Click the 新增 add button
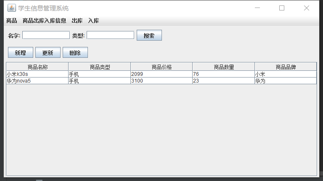This screenshot has width=323, height=181. pyautogui.click(x=20, y=52)
